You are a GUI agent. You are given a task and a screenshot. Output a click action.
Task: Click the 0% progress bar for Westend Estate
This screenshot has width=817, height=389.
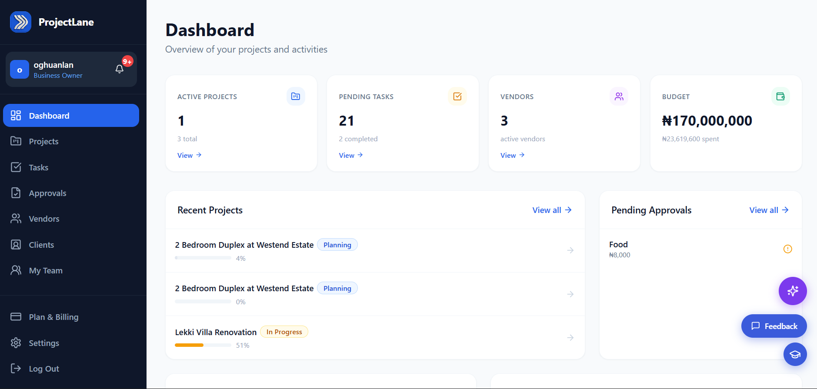point(203,301)
